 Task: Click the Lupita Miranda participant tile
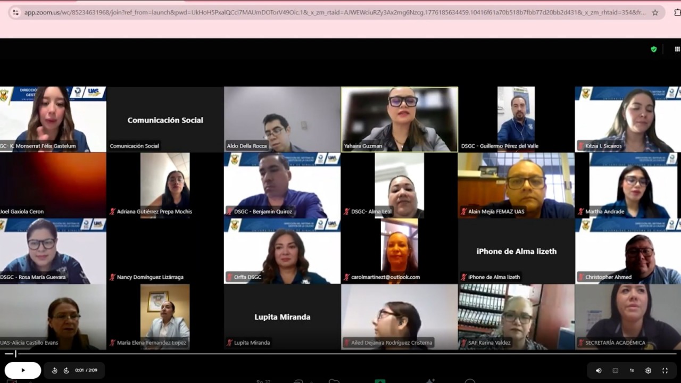click(282, 317)
